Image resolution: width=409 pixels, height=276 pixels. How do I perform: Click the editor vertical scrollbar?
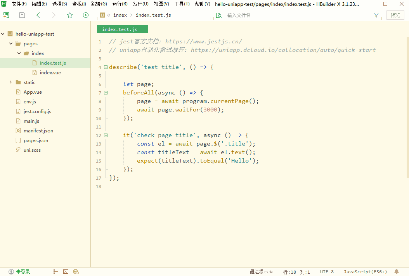(407, 108)
